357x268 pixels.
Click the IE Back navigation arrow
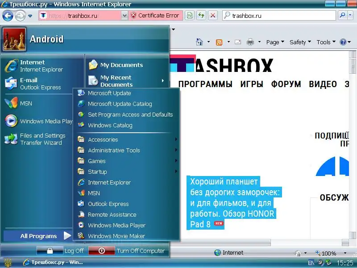(8, 16)
